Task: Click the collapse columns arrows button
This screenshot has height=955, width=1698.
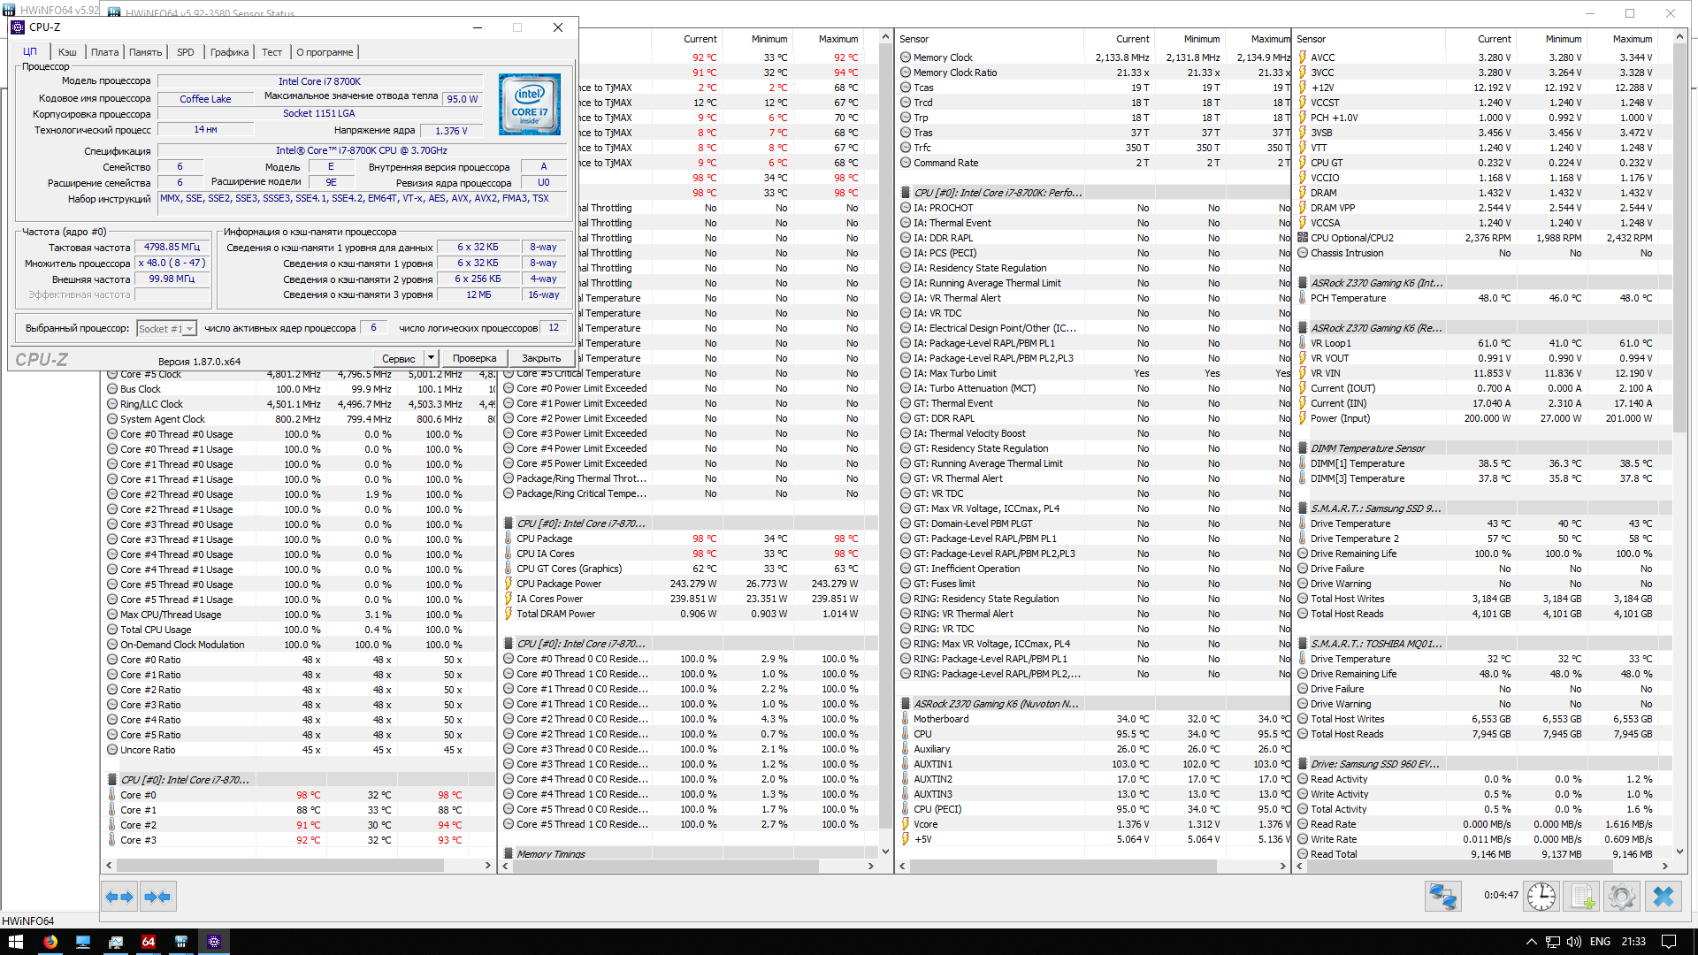Action: 158,897
